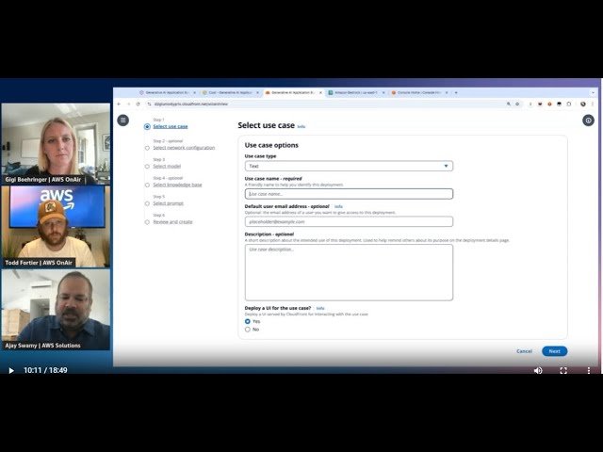Image resolution: width=603 pixels, height=452 pixels.
Task: Mute the video with speaker icon
Action: 538,370
